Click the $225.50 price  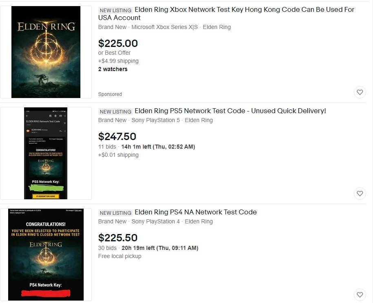pos(118,238)
